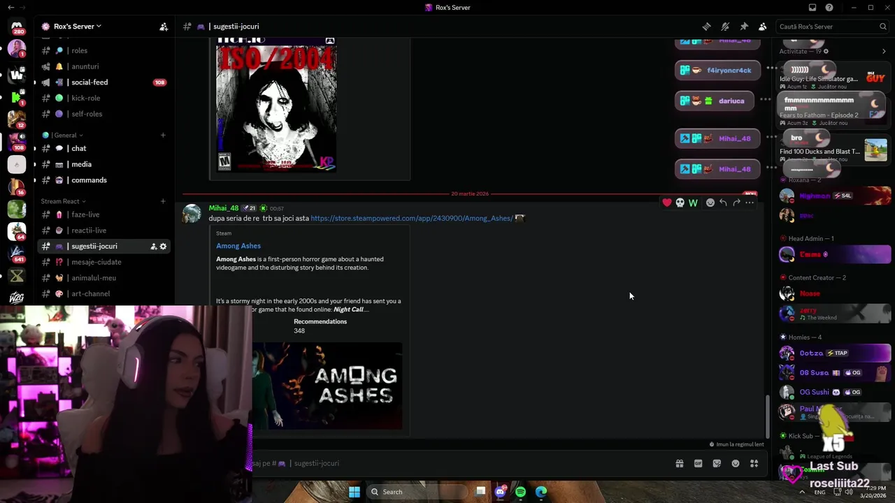This screenshot has width=895, height=503.
Task: Open Spotify from the taskbar
Action: tap(521, 492)
